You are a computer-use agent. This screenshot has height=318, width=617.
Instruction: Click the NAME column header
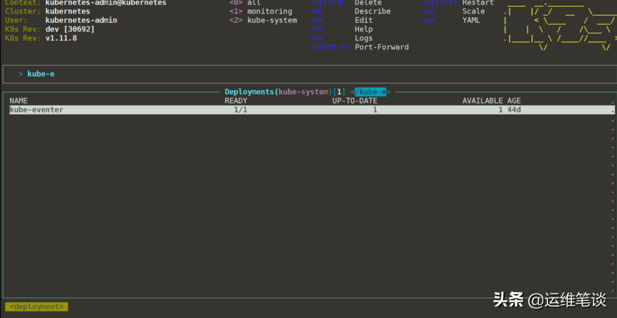pyautogui.click(x=18, y=101)
